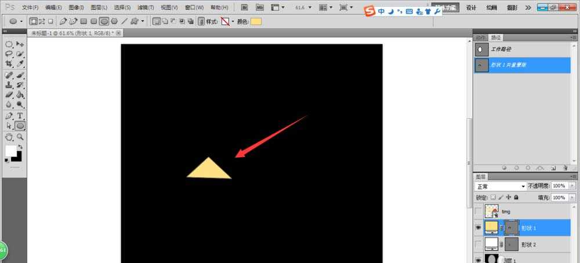Viewport: 580px width, 263px height.
Task: Hide the 形状 1 layer via eye icon
Action: pos(478,228)
